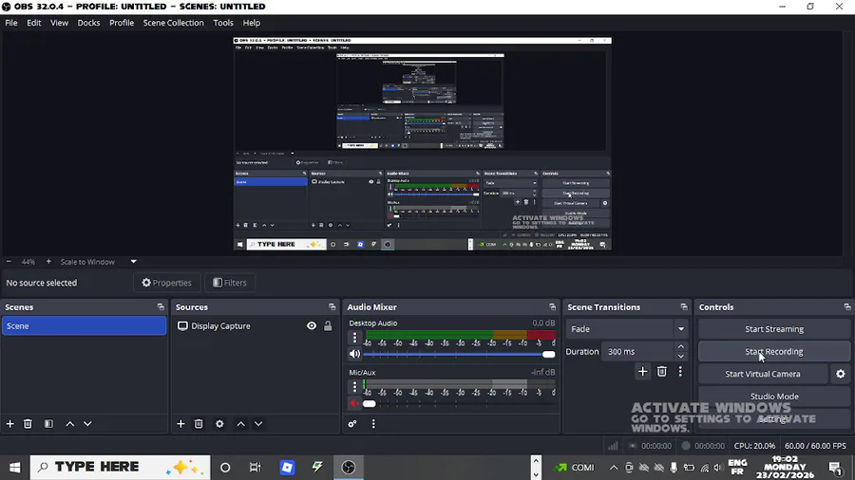855x480 pixels.
Task: Unmute Mic/Aux speaker icon
Action: tap(355, 403)
